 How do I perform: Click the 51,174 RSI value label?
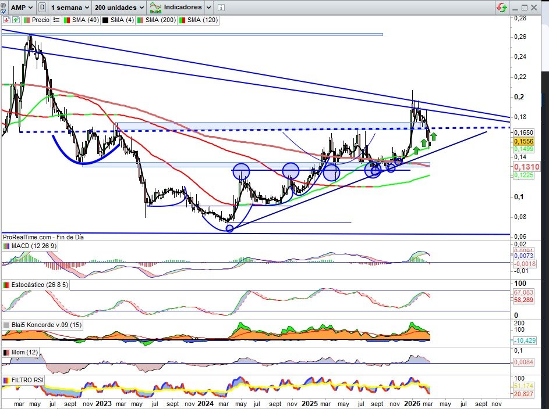(523, 386)
